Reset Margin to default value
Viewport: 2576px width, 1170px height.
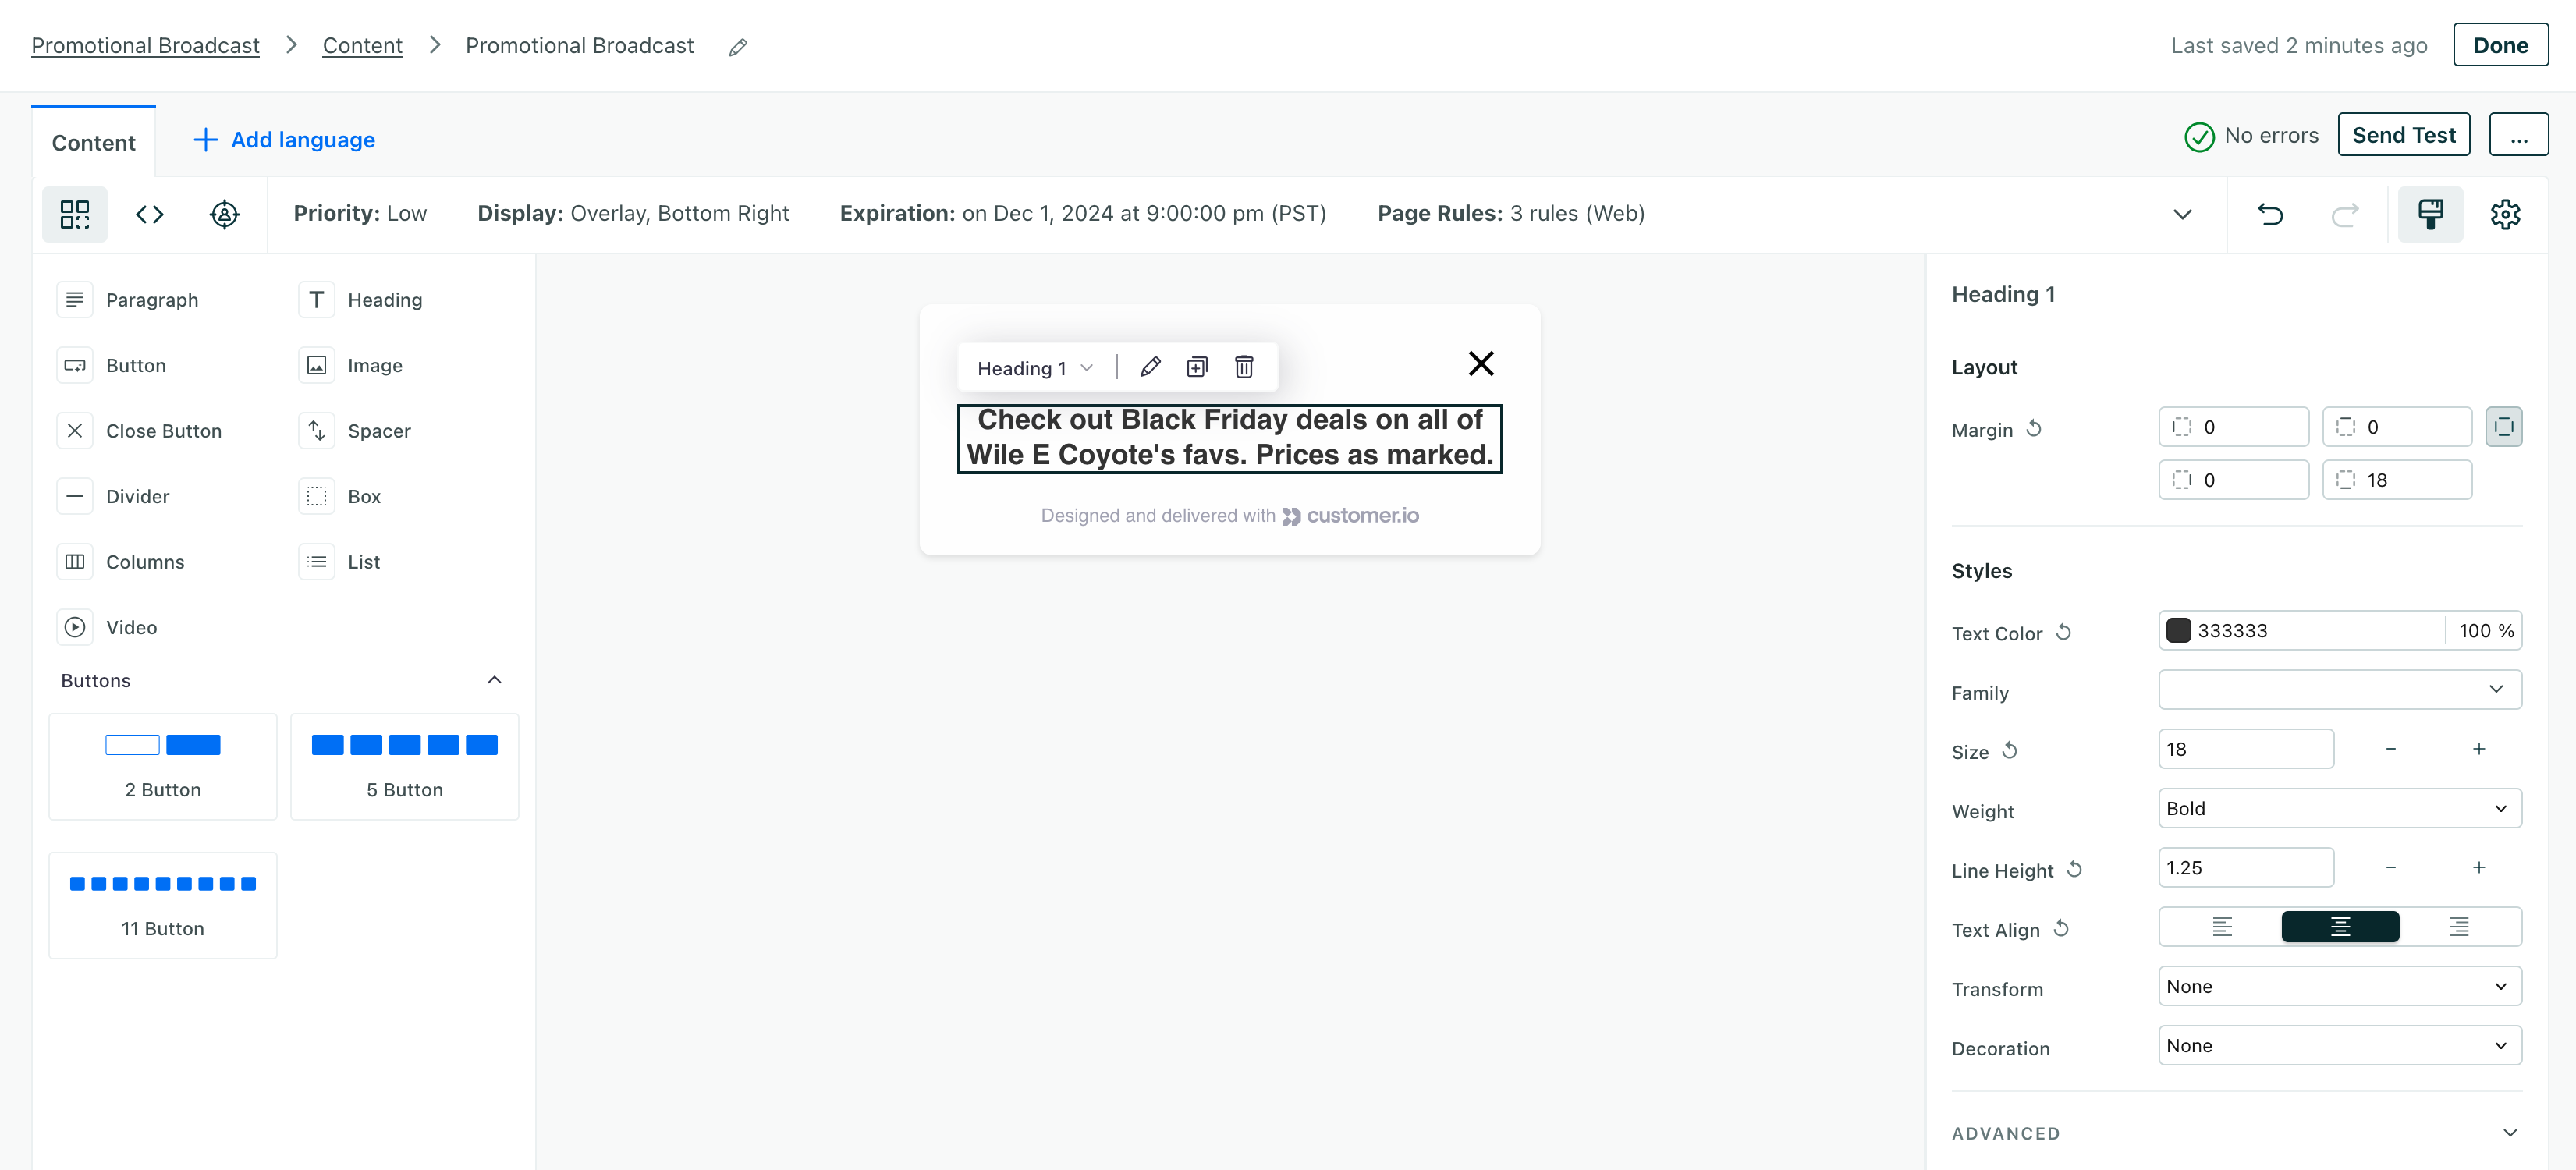2034,429
